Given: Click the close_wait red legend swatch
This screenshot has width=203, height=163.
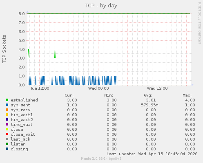Looking at the screenshot, I should tap(7, 134).
